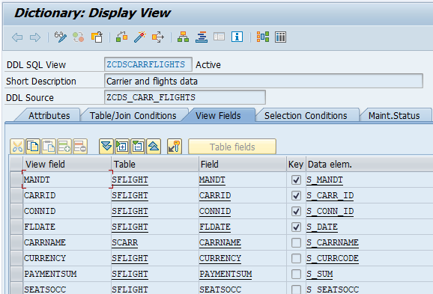The height and width of the screenshot is (294, 433).
Task: Click the Copy icon above field table
Action: click(x=33, y=147)
